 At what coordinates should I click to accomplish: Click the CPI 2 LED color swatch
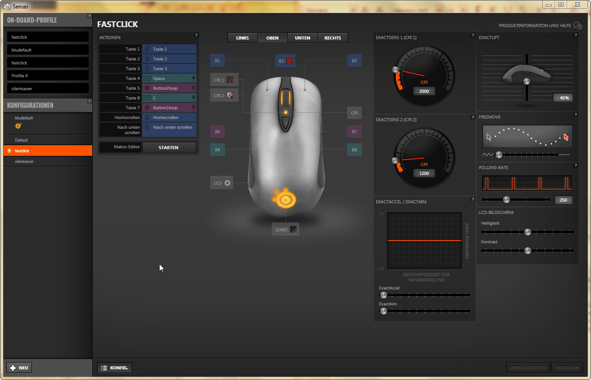[x=230, y=95]
